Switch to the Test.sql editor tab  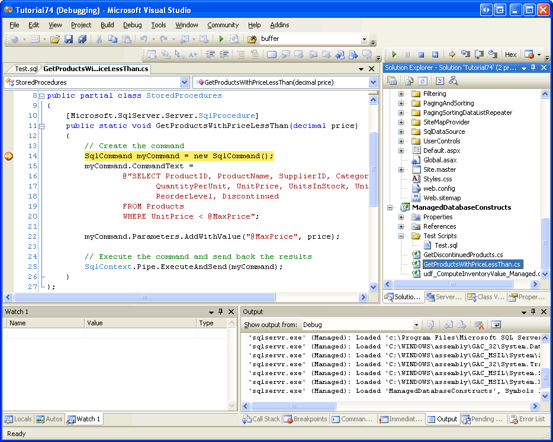(x=26, y=69)
